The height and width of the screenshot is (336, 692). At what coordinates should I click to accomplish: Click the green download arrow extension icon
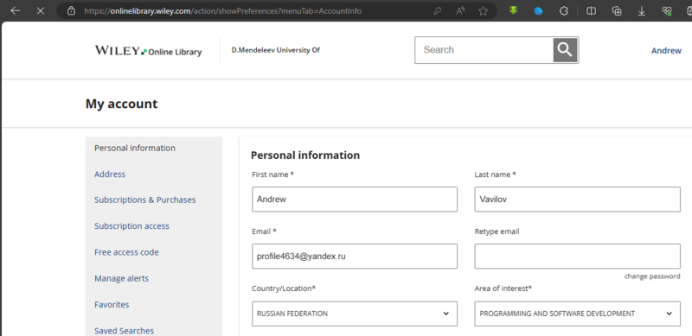tap(513, 10)
